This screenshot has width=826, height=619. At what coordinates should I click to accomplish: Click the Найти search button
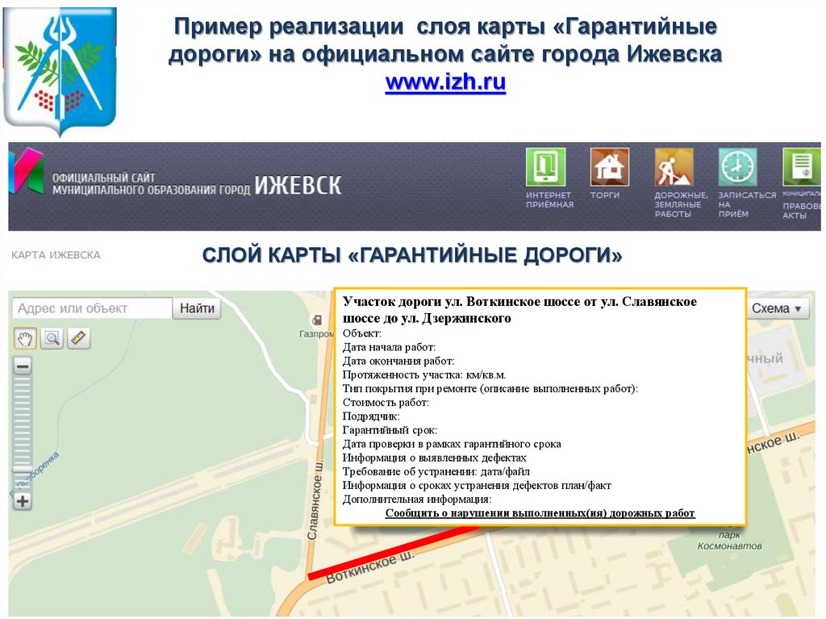(x=197, y=308)
